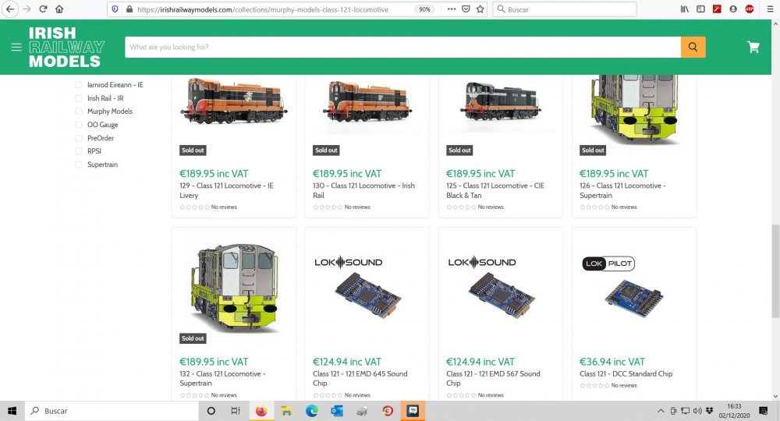780x421 pixels.
Task: Open the Windows Start menu
Action: click(12, 411)
